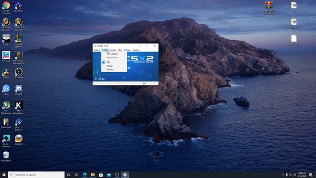
Task: Show hidden system tray icons chevron
Action: (283, 175)
